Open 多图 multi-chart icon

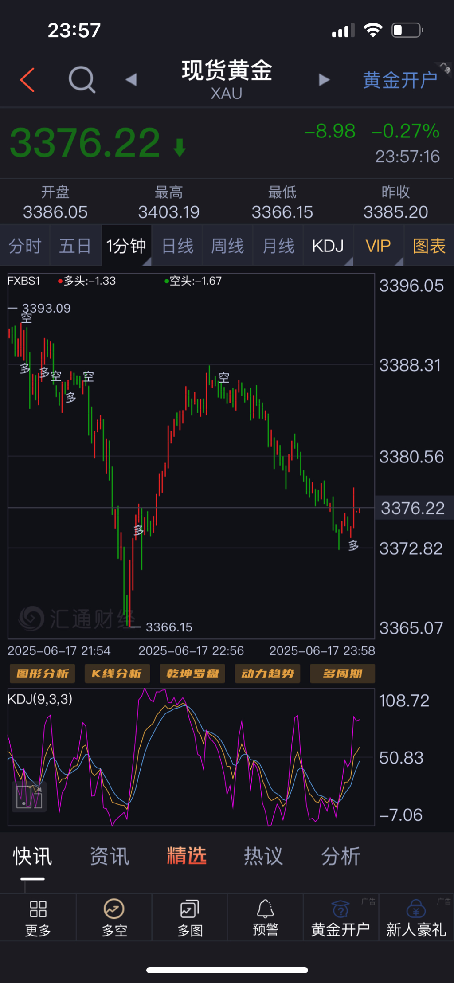coord(190,909)
